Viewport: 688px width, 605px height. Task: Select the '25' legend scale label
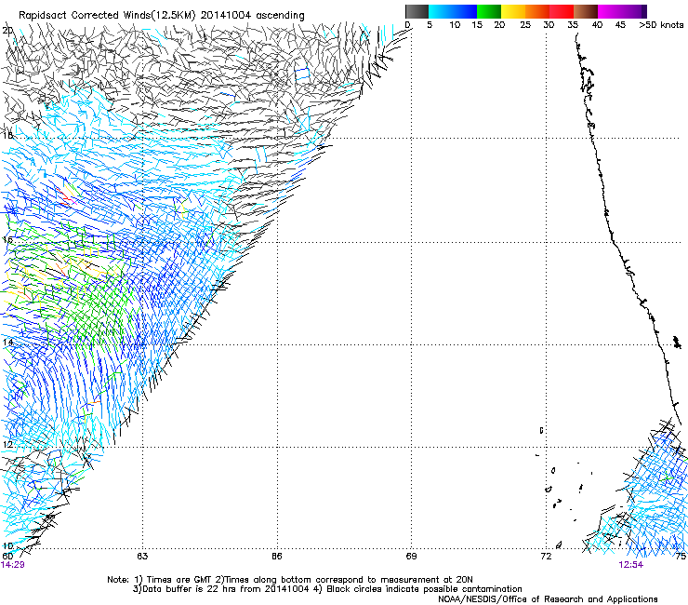(525, 25)
